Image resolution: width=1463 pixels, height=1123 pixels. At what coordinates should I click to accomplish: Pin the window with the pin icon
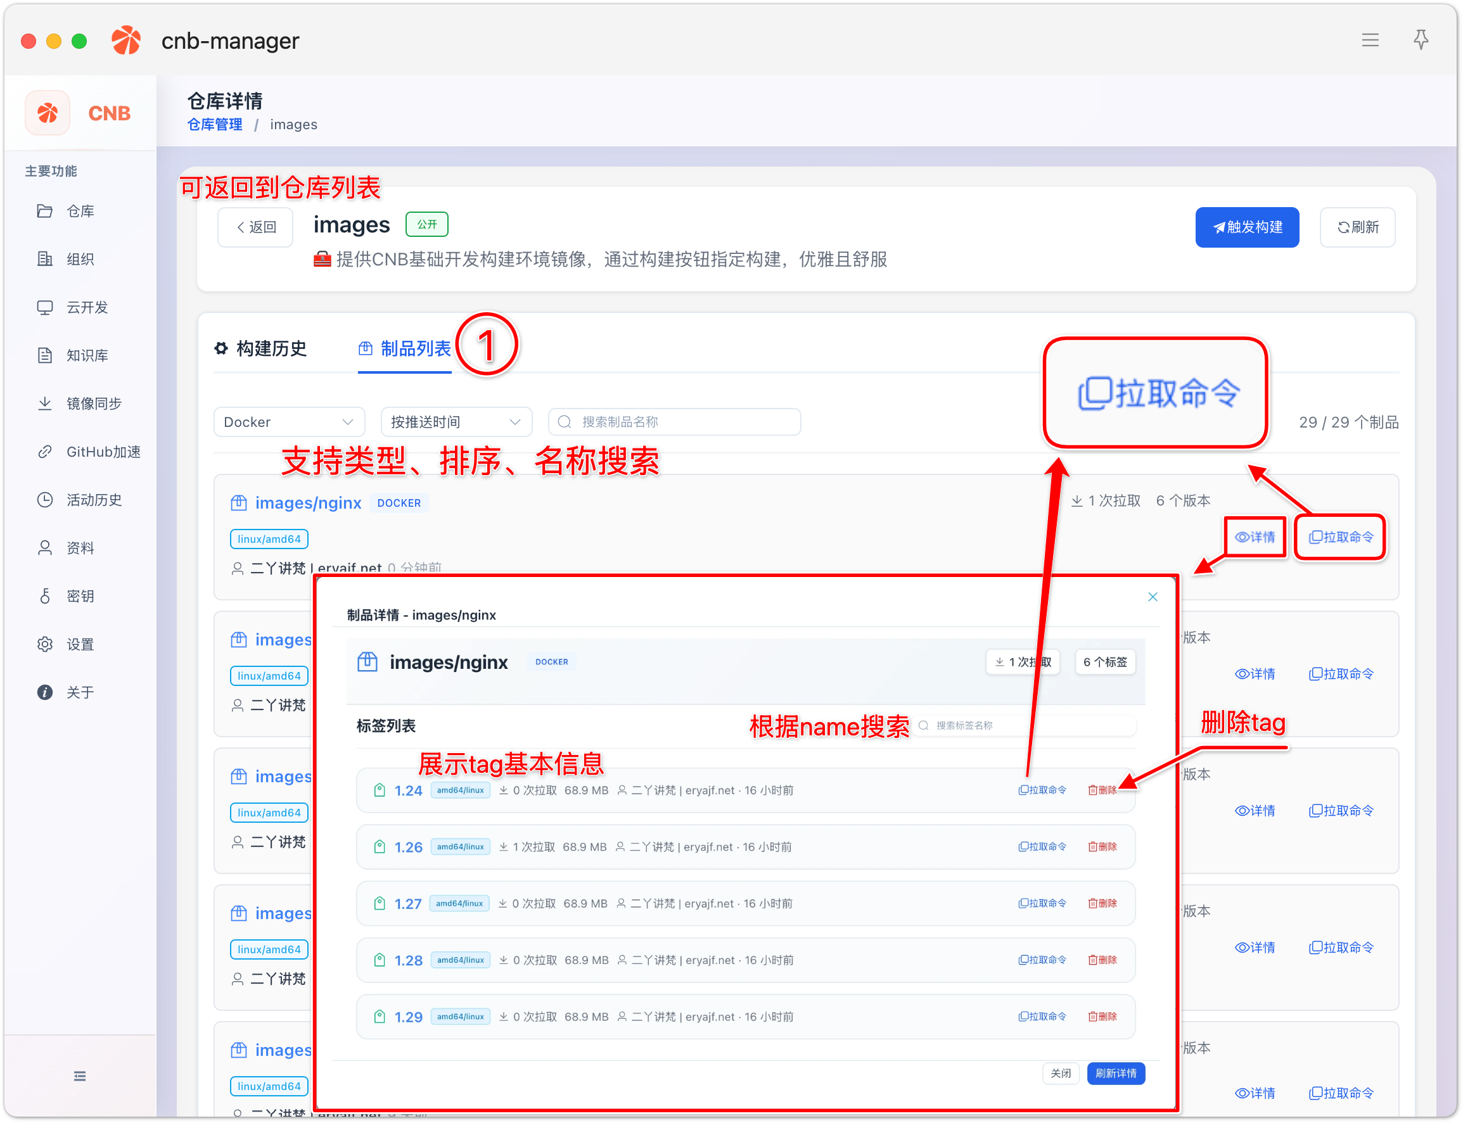click(1421, 40)
